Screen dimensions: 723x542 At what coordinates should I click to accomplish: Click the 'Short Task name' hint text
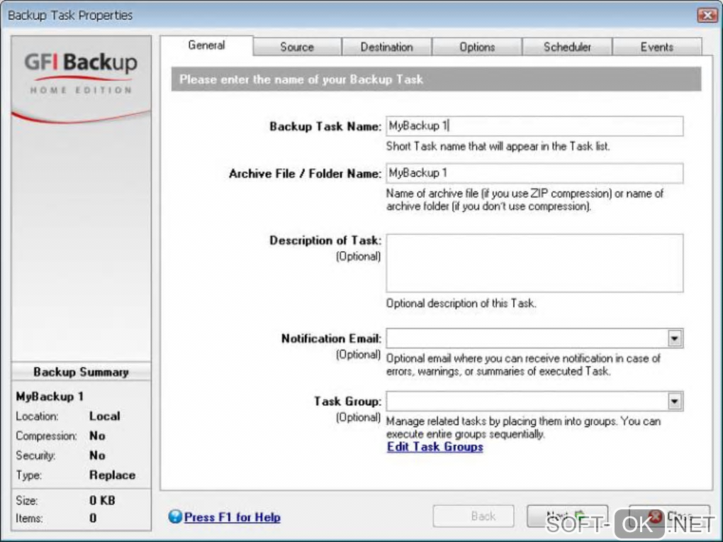pyautogui.click(x=498, y=146)
